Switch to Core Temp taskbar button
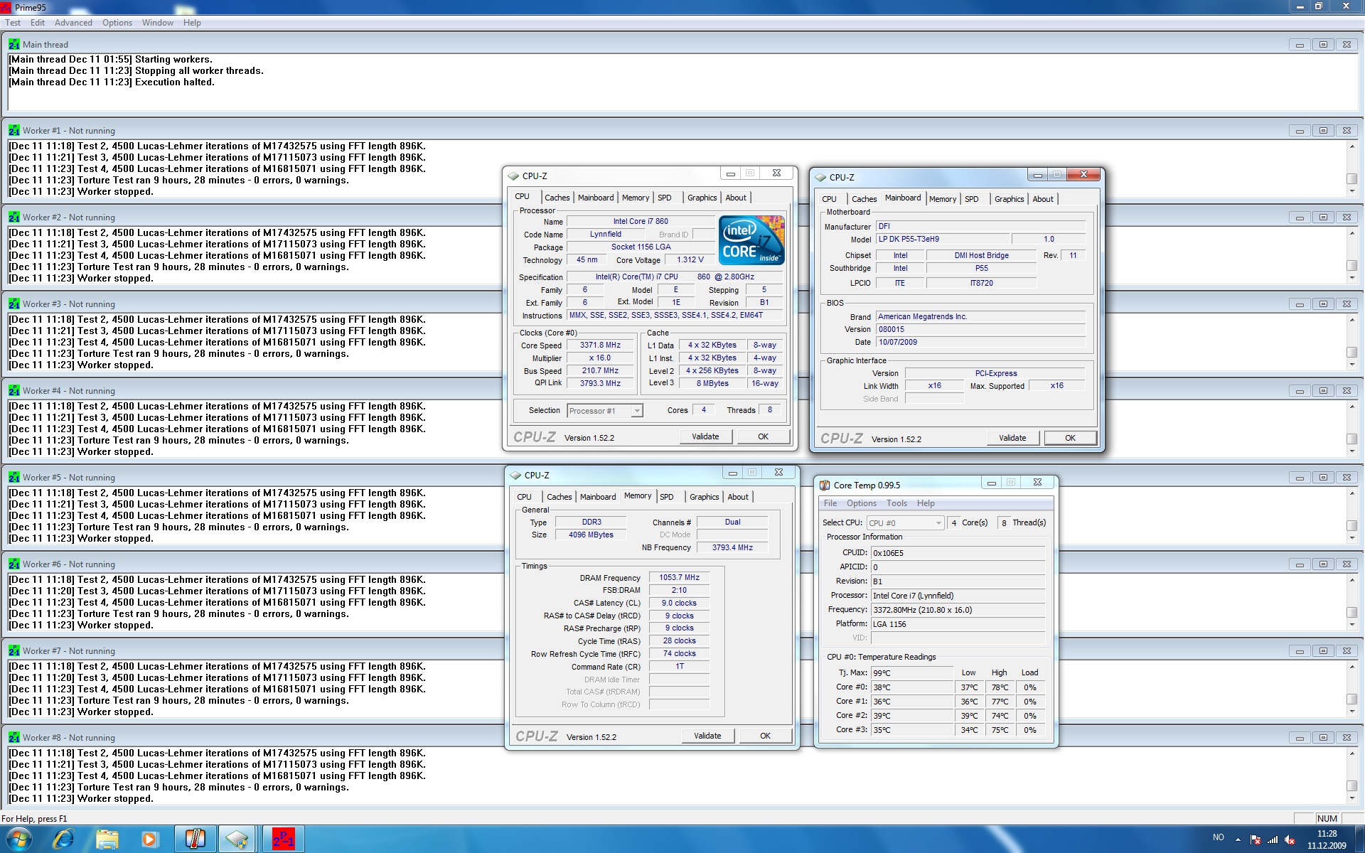This screenshot has height=853, width=1365. click(x=195, y=839)
